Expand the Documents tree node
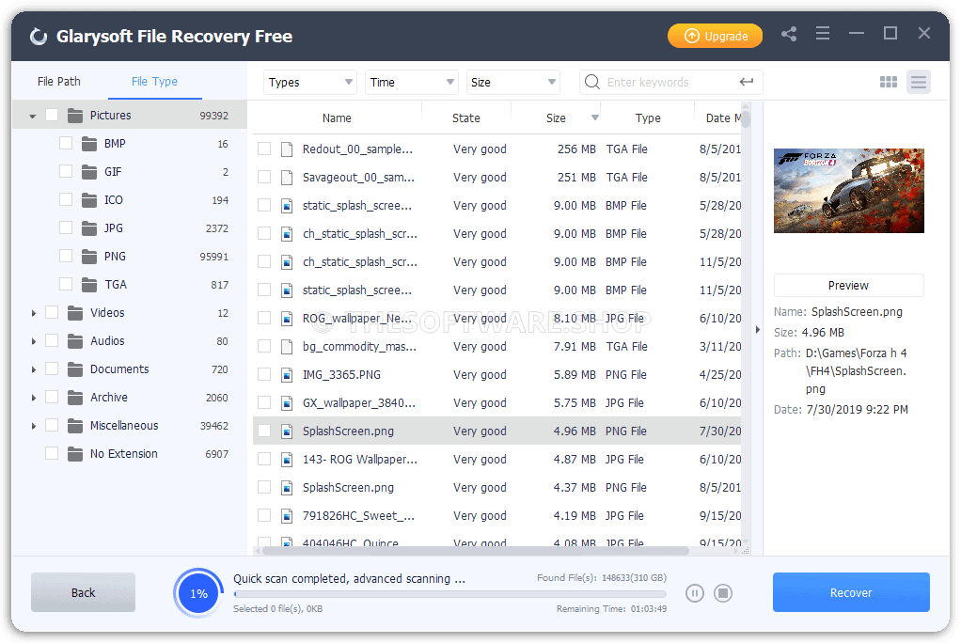 [x=34, y=369]
